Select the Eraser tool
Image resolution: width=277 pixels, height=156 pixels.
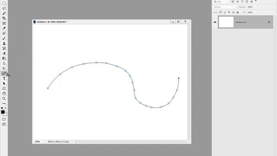[4, 53]
